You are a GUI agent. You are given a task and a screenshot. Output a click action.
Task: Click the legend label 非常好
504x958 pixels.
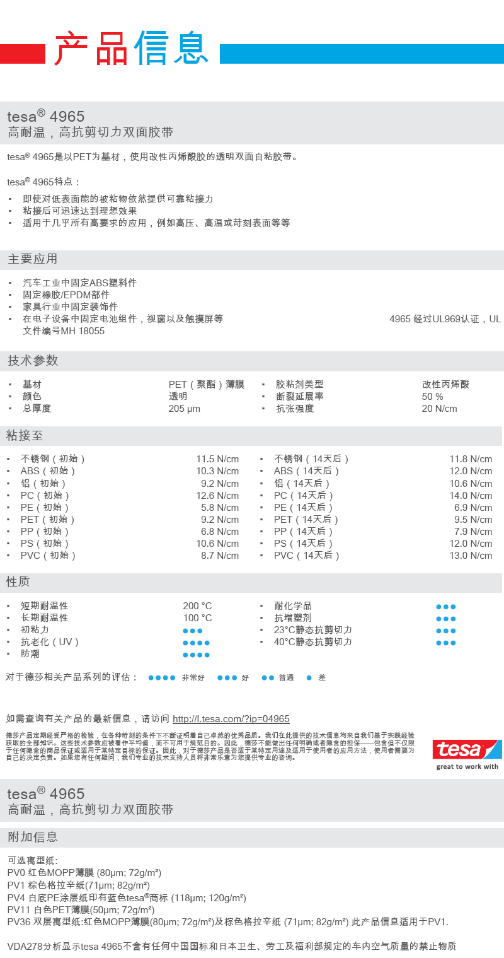(x=193, y=677)
